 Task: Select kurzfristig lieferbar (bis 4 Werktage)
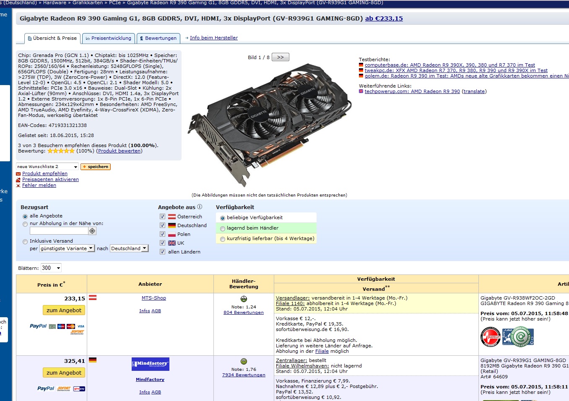click(223, 239)
